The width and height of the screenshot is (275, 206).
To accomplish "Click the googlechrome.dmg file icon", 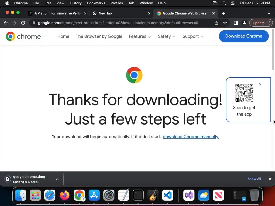I will [x=8, y=179].
